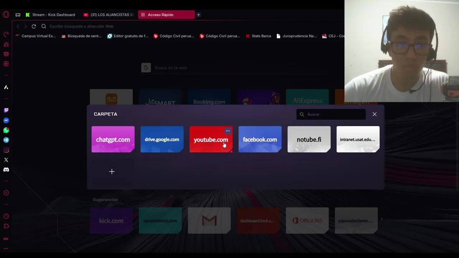459x258 pixels.
Task: Open the intranet.usat.edu tile
Action: tap(358, 139)
